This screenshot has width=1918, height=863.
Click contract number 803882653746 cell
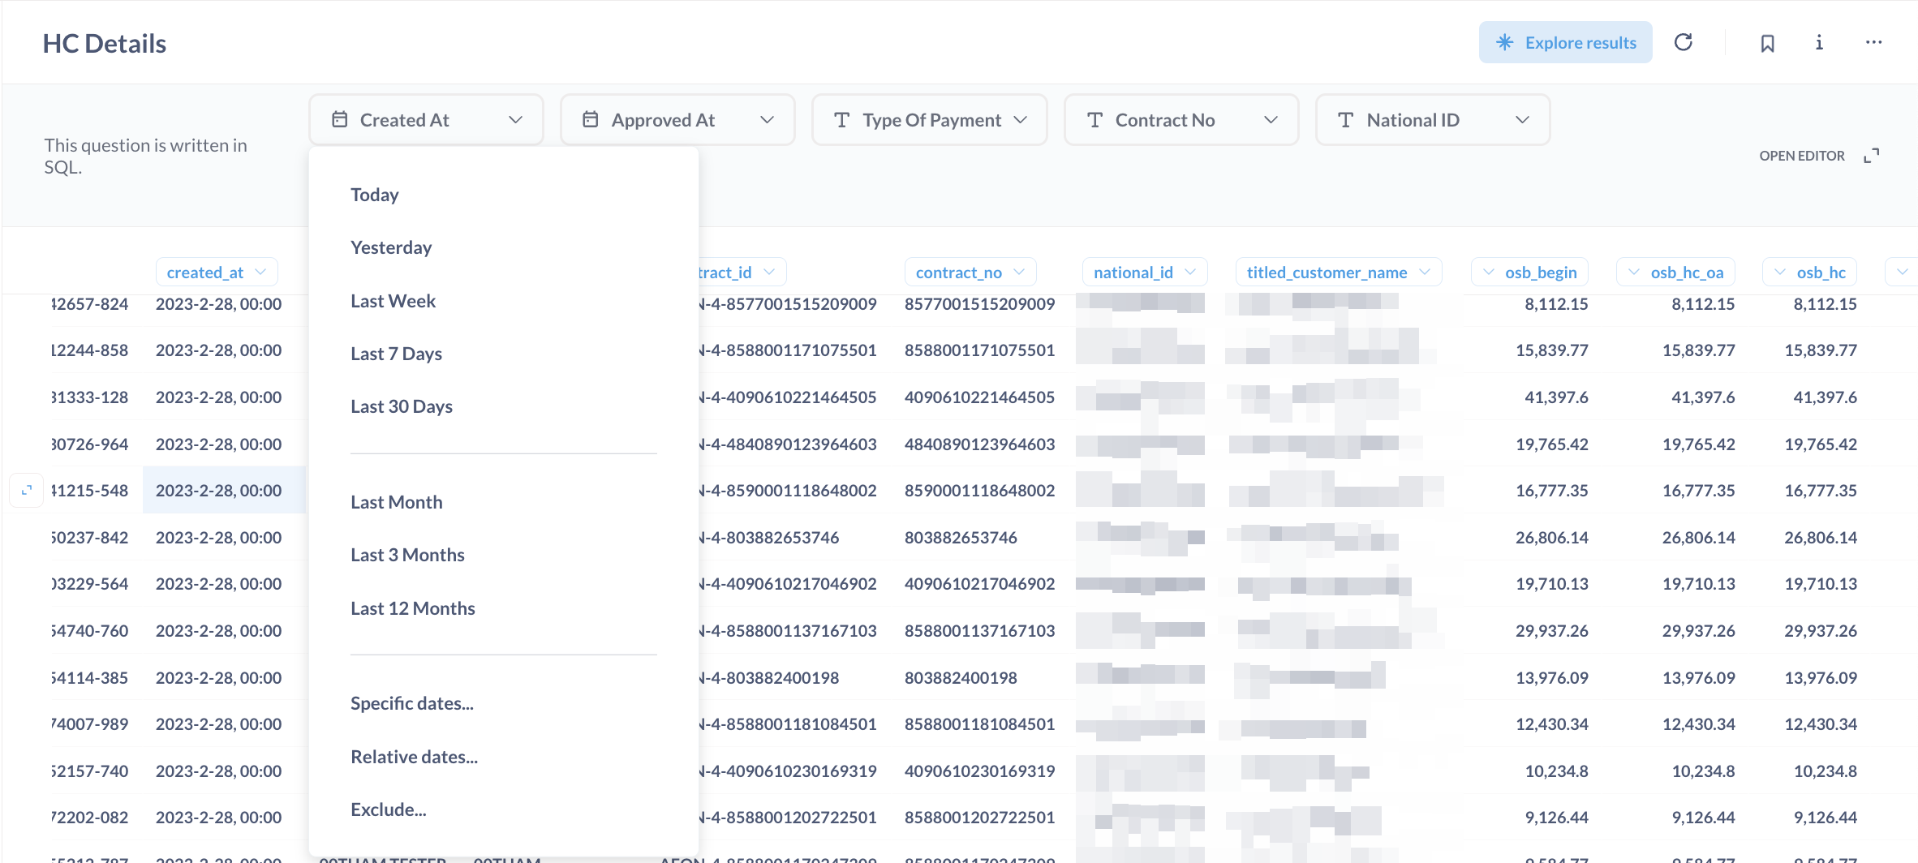961,538
